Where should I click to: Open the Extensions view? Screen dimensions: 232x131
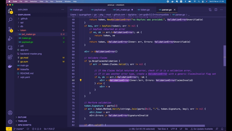click(10, 57)
